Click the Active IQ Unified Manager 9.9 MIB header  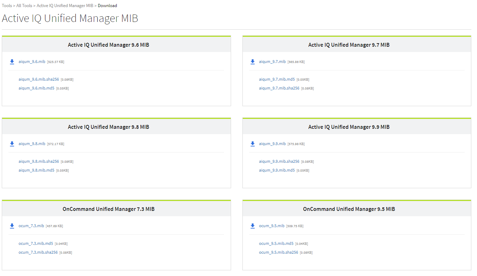(x=349, y=127)
